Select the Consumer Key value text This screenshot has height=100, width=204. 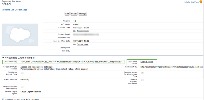tap(71, 62)
